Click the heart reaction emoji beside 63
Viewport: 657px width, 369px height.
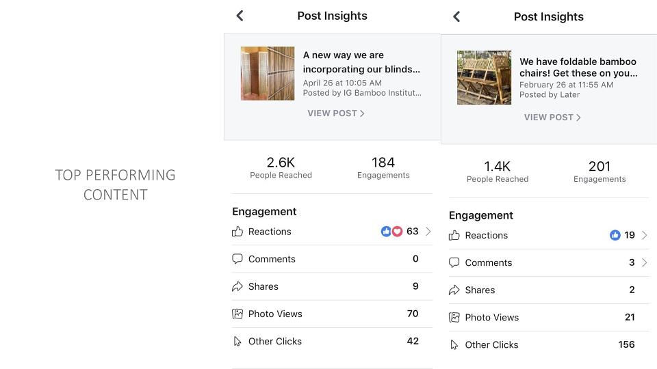point(397,232)
